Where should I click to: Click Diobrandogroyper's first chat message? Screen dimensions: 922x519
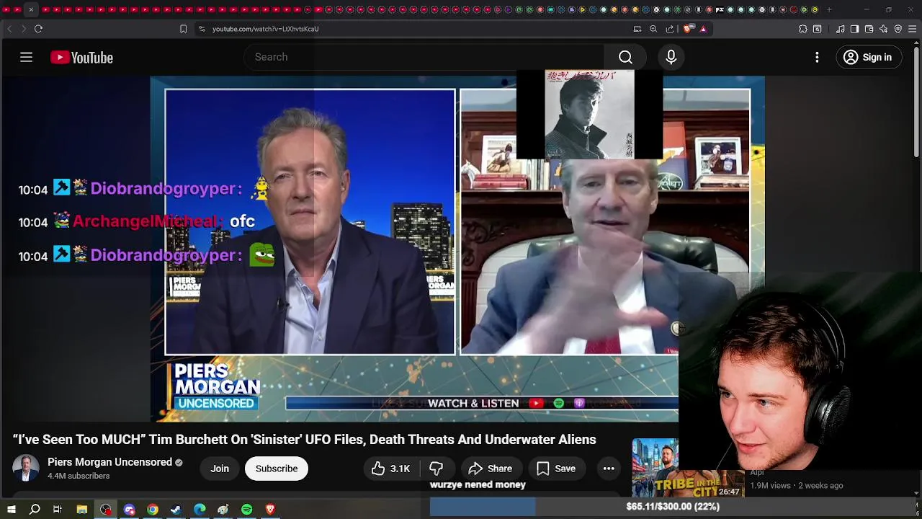144,189
